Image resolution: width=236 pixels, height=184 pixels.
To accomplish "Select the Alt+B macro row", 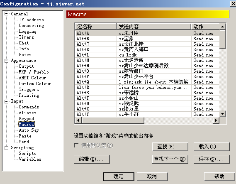I will [x=147, y=39].
